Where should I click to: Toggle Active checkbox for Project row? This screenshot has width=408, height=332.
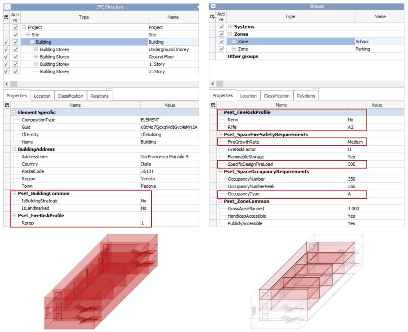coord(16,27)
